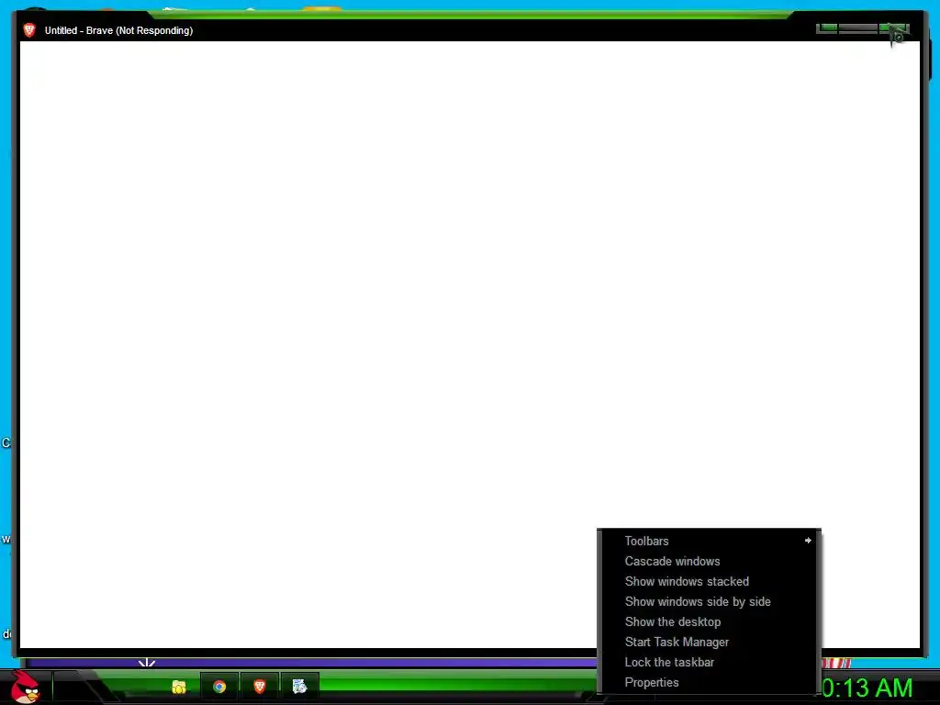The height and width of the screenshot is (705, 940).
Task: Click the Brave logo in the title bar
Action: coord(28,30)
